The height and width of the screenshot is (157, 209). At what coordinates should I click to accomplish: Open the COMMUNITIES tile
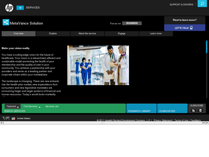click(172, 108)
